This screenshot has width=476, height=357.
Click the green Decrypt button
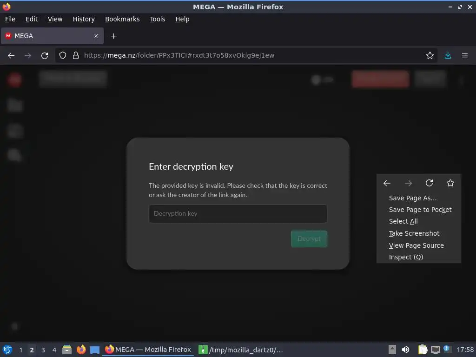click(x=309, y=238)
